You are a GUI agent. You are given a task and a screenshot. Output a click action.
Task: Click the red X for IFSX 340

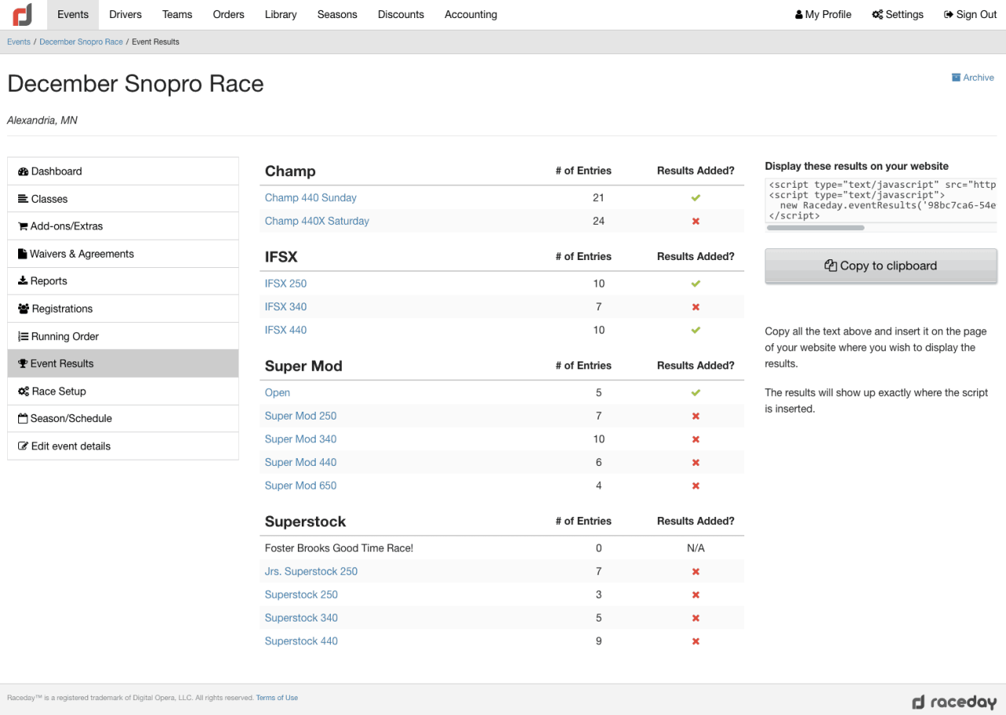tap(696, 307)
